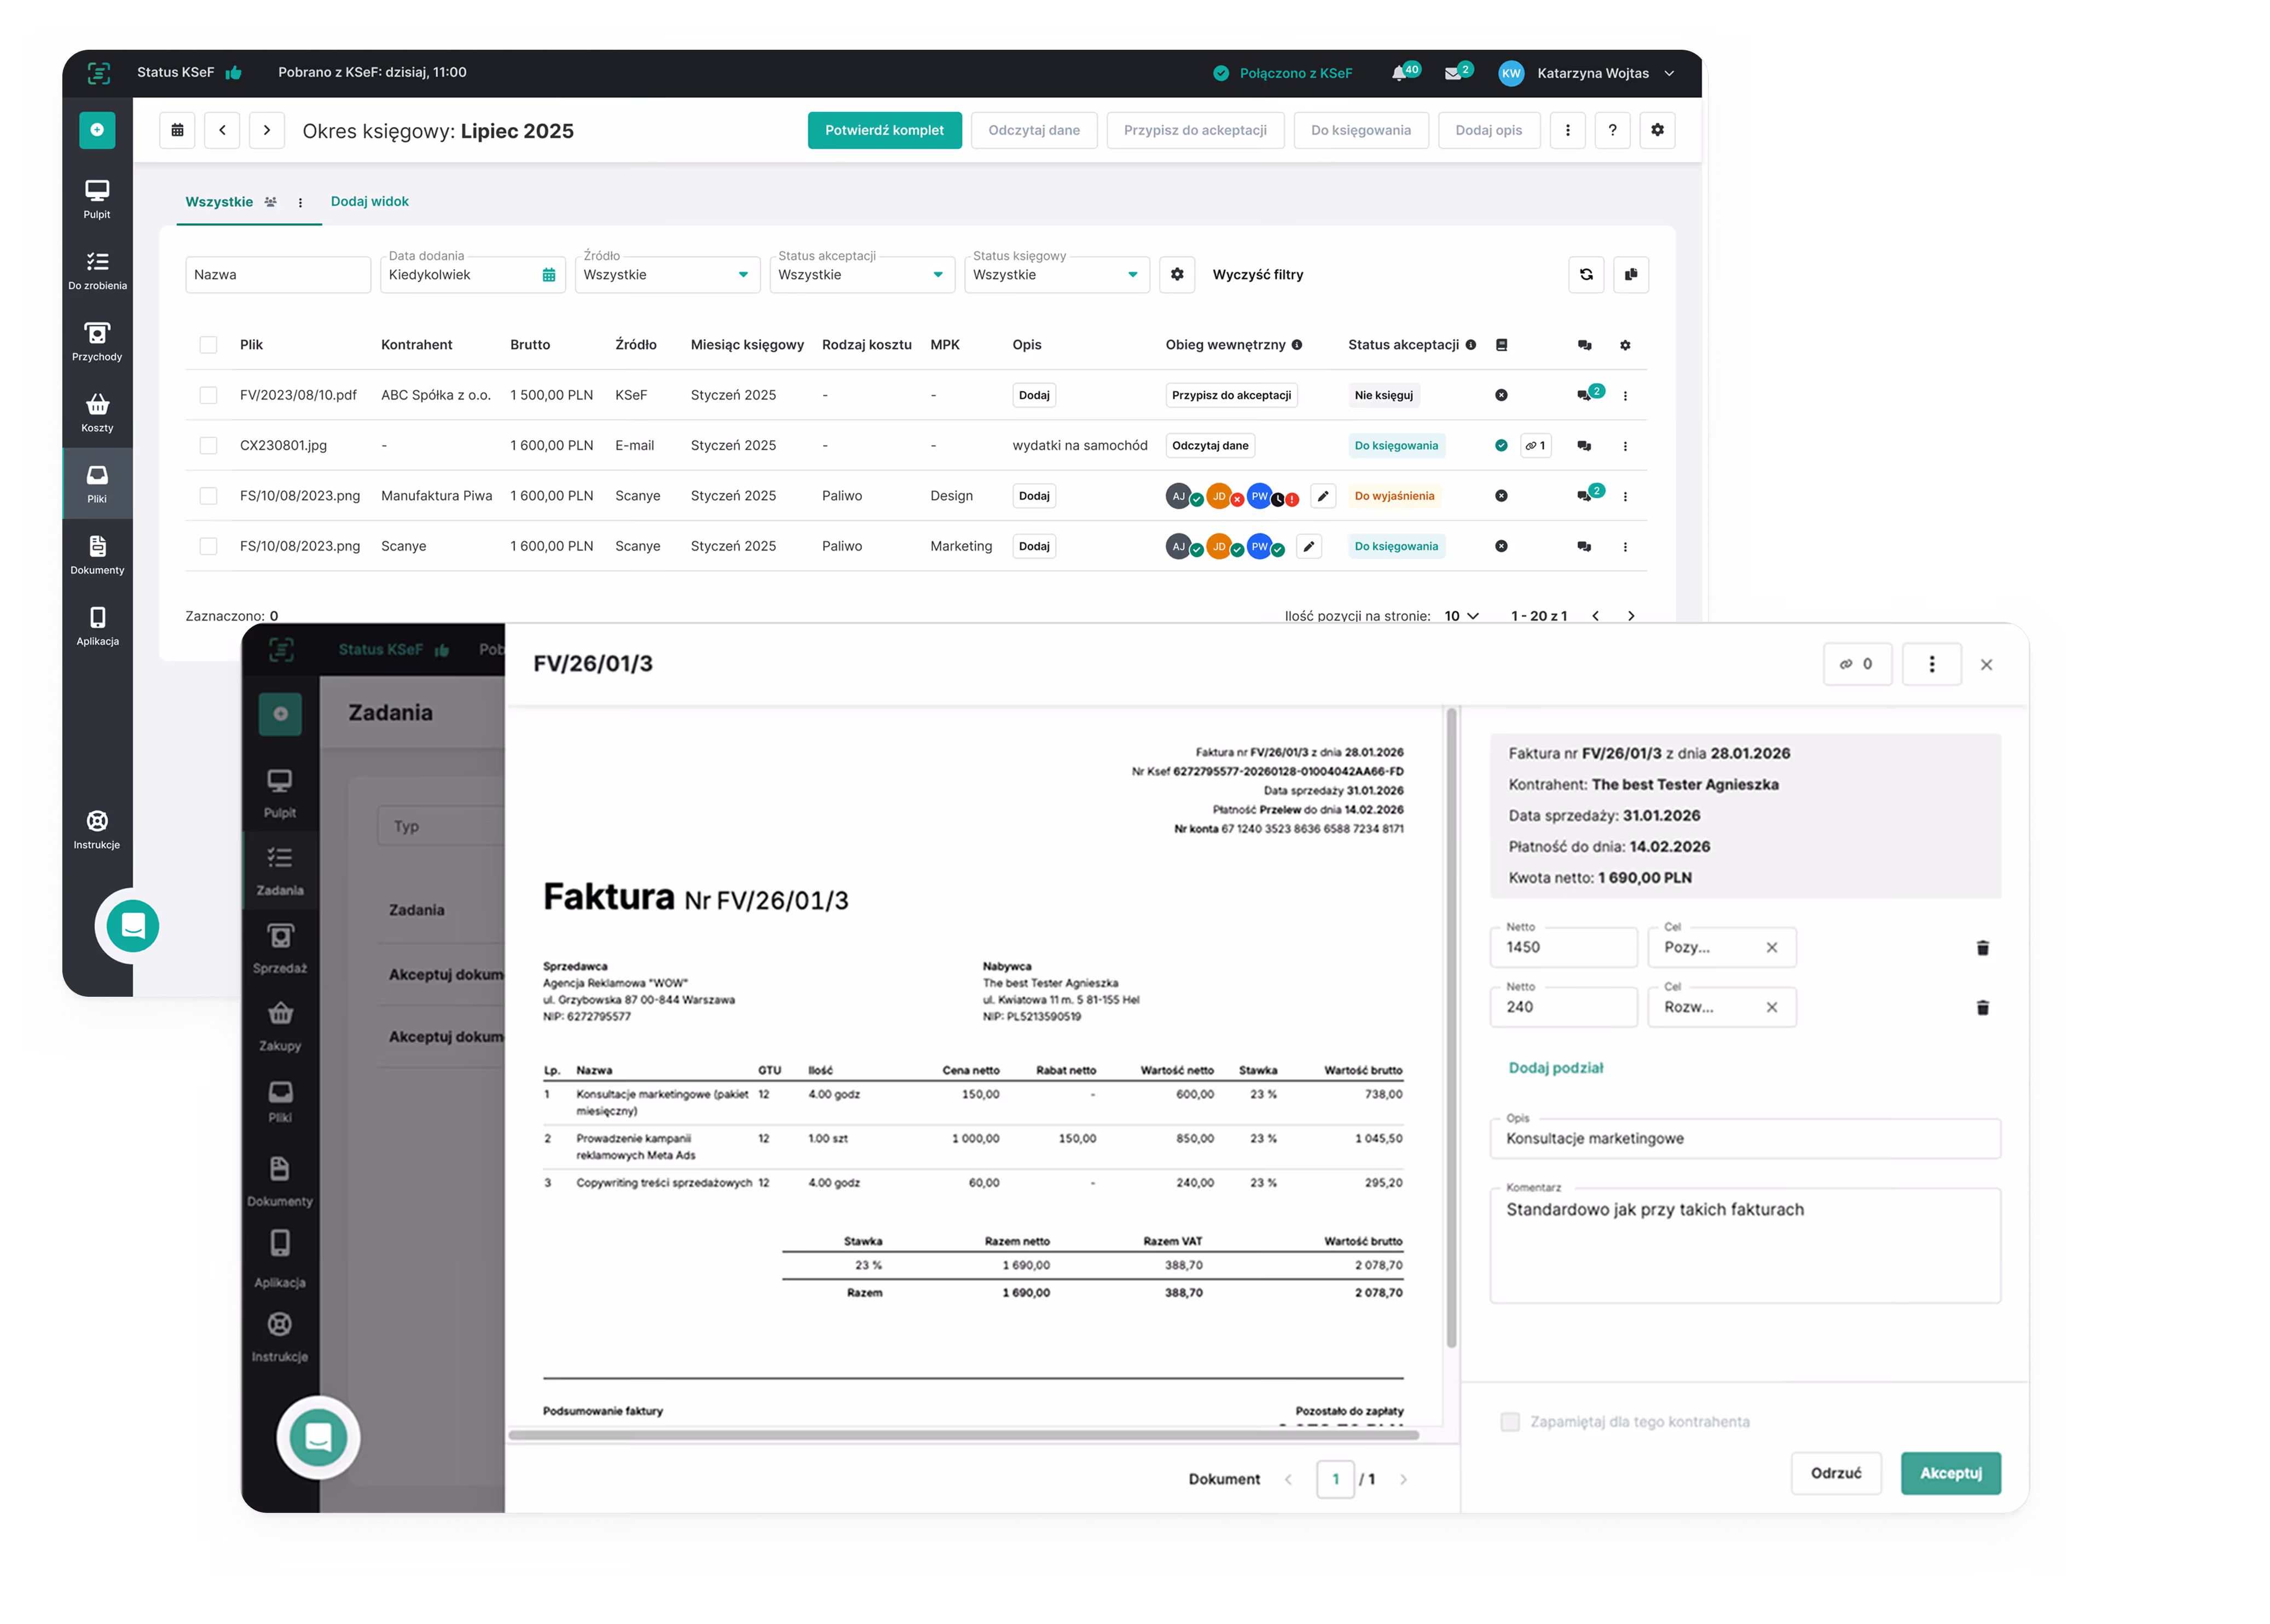Image resolution: width=2270 pixels, height=1624 pixels.
Task: Click the Komentarz text area
Action: click(1744, 1245)
